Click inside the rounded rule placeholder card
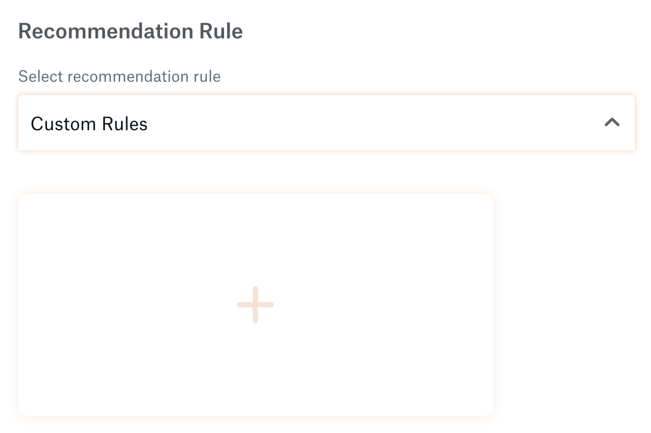The height and width of the screenshot is (433, 651). point(255,305)
